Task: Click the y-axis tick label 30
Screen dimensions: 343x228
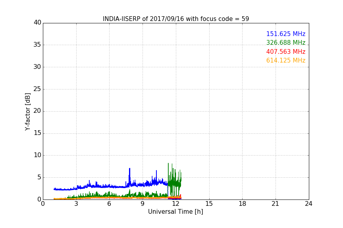Action: point(37,67)
